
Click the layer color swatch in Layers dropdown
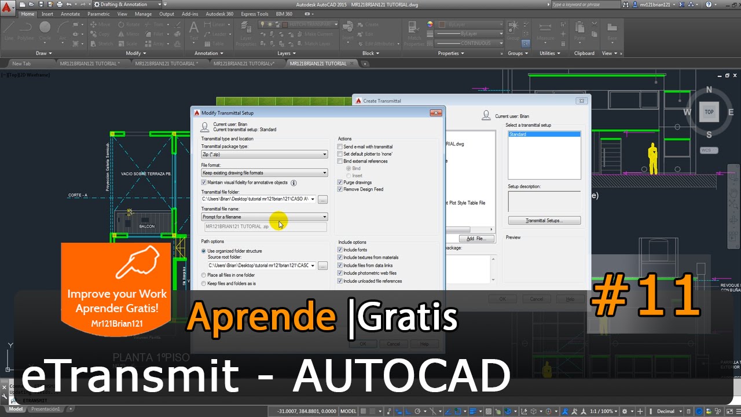pyautogui.click(x=284, y=25)
